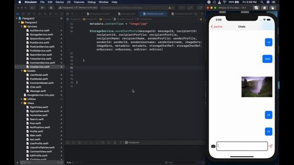Click the Xcode library plus button
The width and height of the screenshot is (294, 165).
coord(181,8)
